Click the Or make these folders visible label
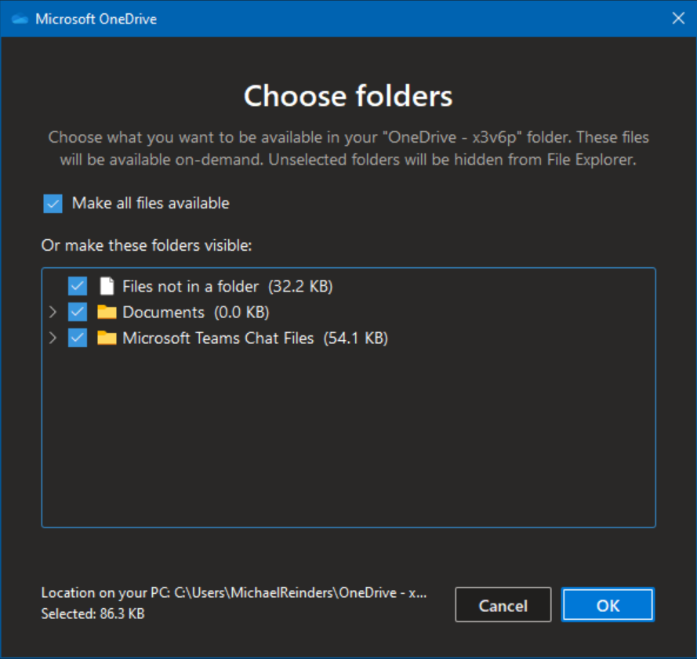 [147, 245]
